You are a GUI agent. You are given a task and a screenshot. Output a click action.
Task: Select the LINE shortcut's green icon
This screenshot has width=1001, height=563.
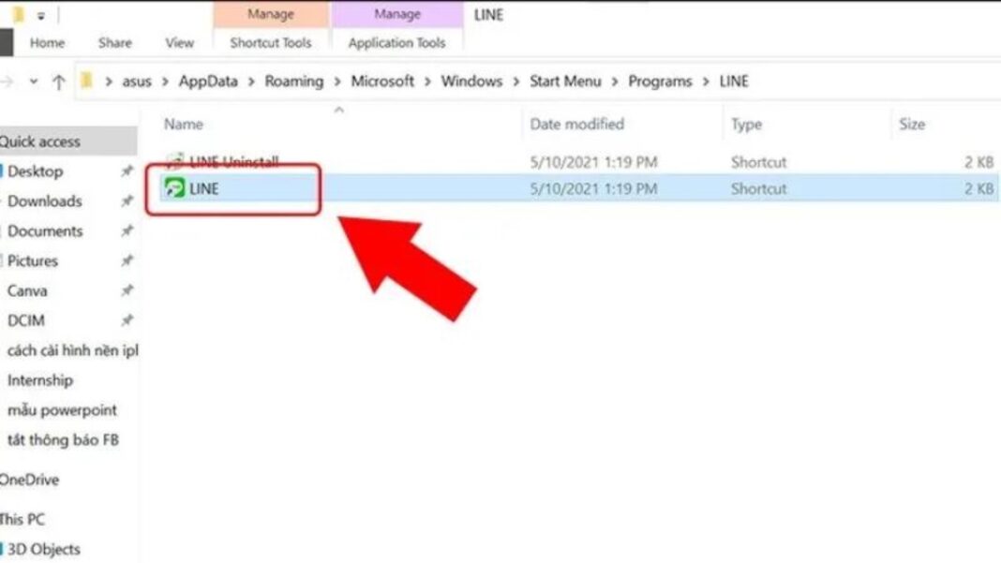click(x=174, y=187)
